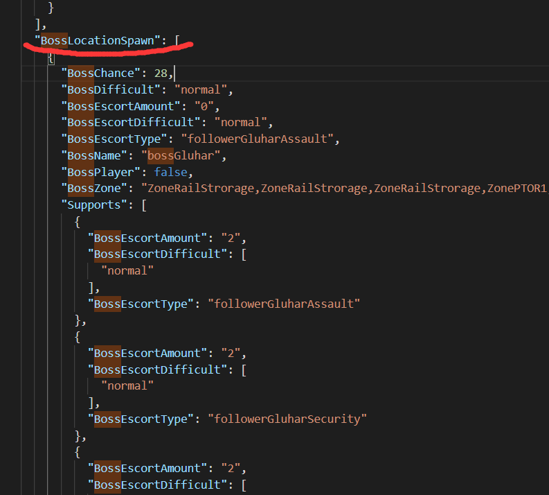Click the top-level "BossEscortAmount" key with value "0"
This screenshot has height=495, width=549.
120,106
